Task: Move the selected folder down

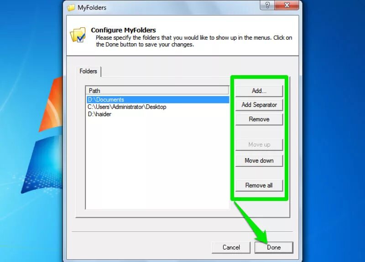Action: (x=259, y=161)
